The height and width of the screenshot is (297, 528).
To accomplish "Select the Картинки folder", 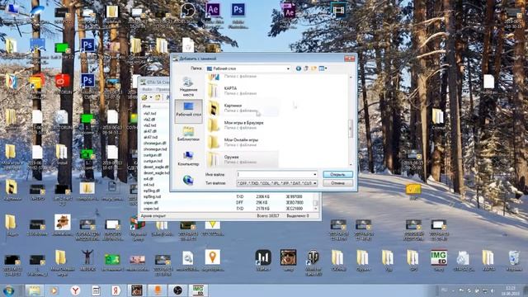I will 243,108.
